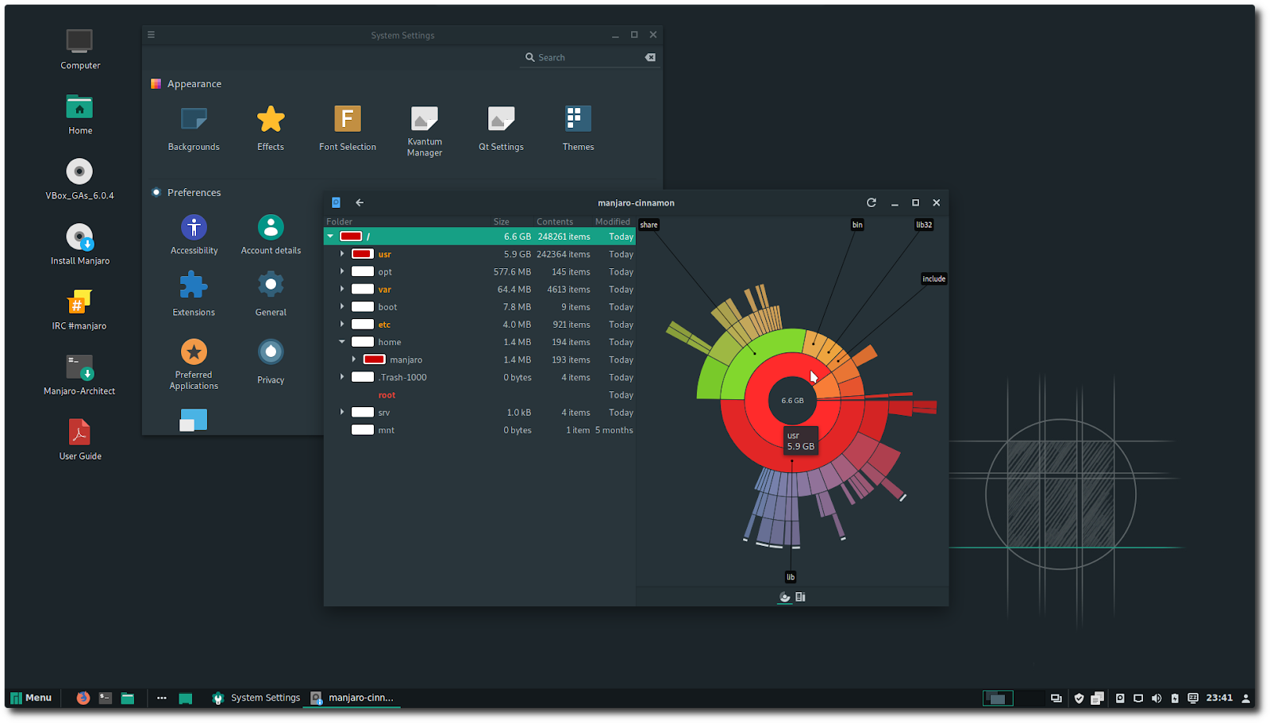The width and height of the screenshot is (1270, 723).
Task: Clear the System Settings search field
Action: (650, 57)
